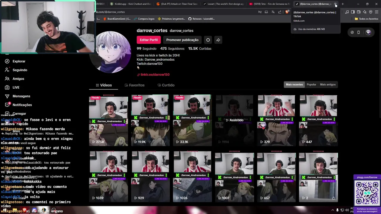This screenshot has height=214, width=381.
Task: Open Compara Jogos bookmark
Action: tap(144, 19)
